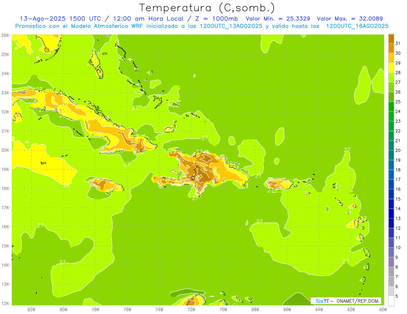Click the longitude label "60W"
Viewport: 407px width, 314px height.
click(x=383, y=310)
